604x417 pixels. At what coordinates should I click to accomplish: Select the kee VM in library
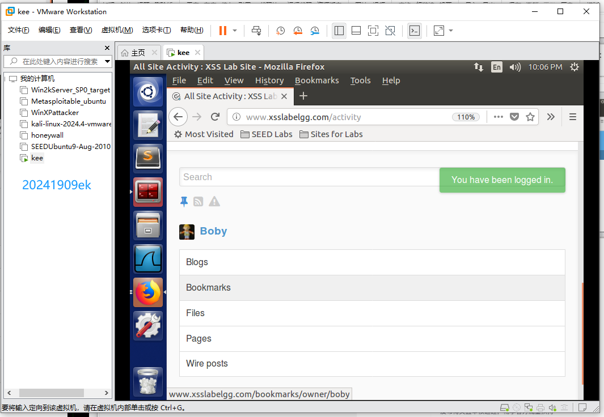[x=37, y=158]
